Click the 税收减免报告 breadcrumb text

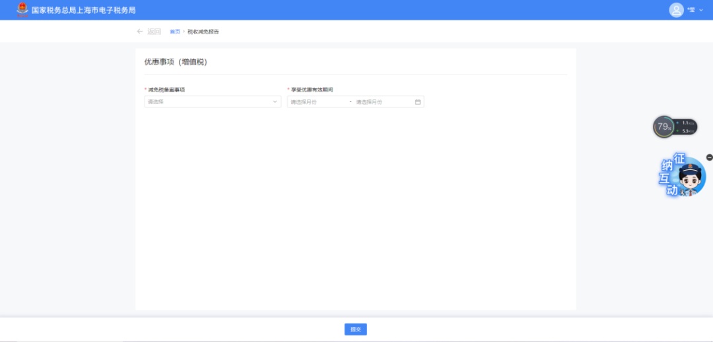(x=203, y=32)
